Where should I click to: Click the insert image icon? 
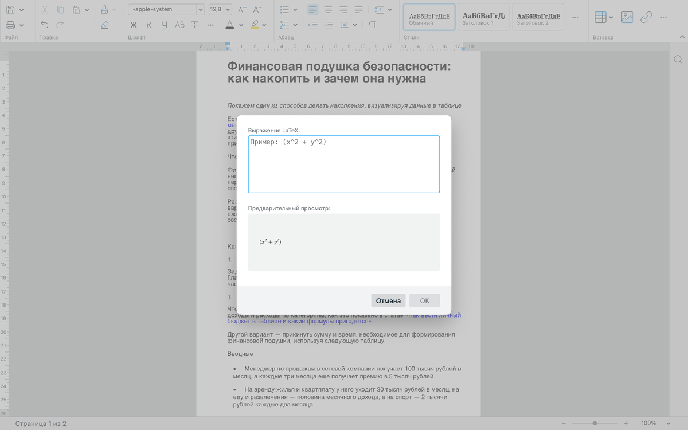click(x=627, y=17)
